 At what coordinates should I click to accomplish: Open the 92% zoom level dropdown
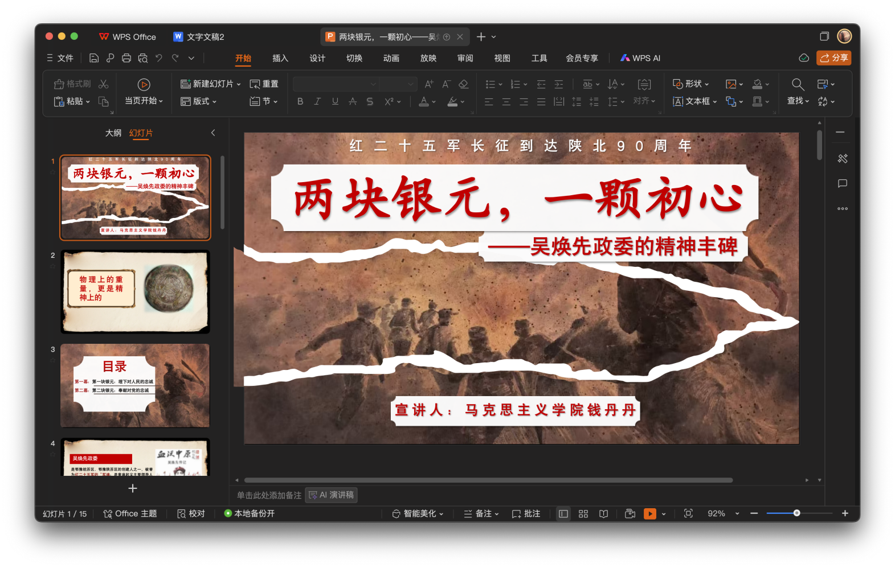(x=737, y=514)
